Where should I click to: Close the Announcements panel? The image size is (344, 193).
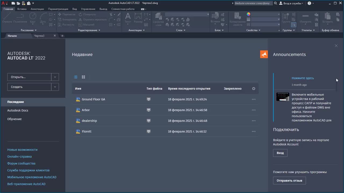point(336,46)
